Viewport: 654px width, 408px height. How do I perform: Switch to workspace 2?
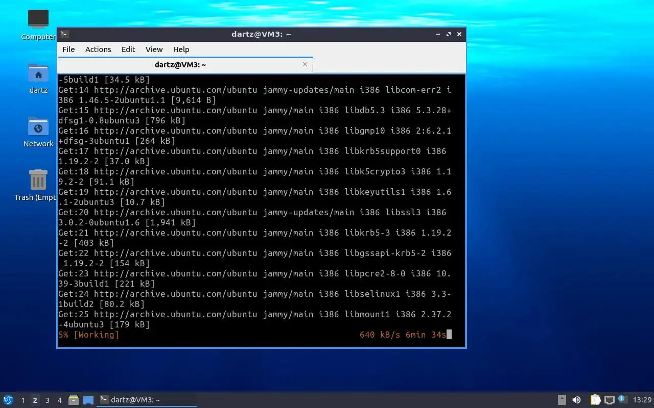(35, 400)
